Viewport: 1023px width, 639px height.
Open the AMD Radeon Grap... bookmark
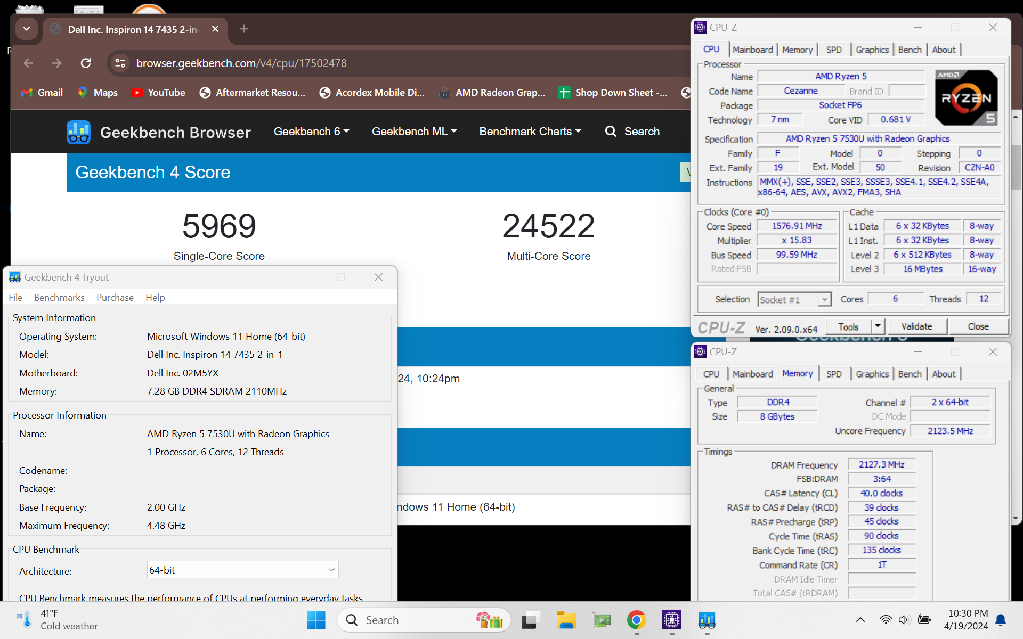tap(492, 93)
